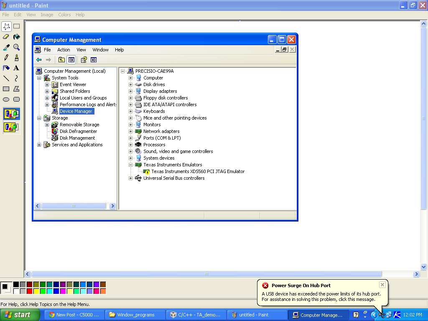The image size is (428, 321).
Task: Pick the Pencil tool
Action: coord(6,58)
